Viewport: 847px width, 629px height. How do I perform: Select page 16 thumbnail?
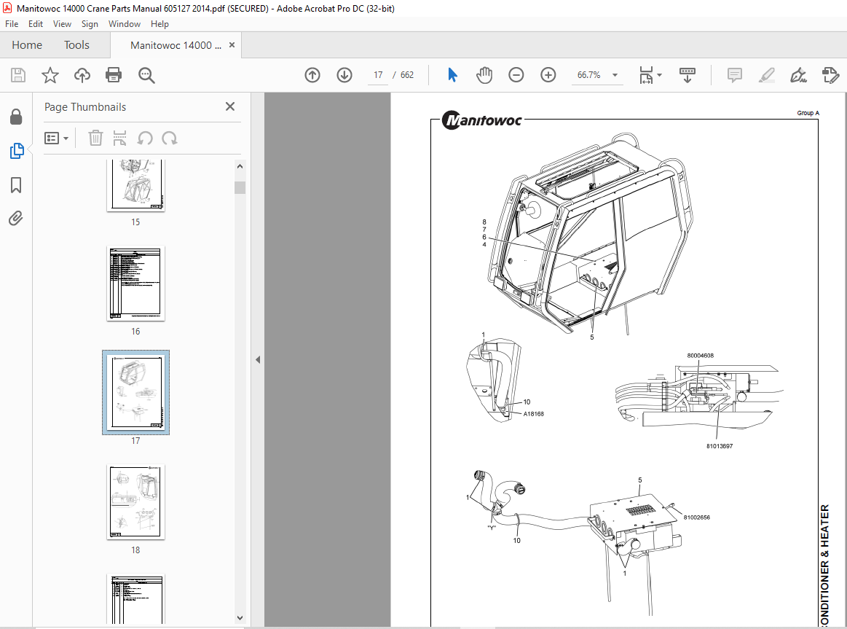pyautogui.click(x=135, y=283)
